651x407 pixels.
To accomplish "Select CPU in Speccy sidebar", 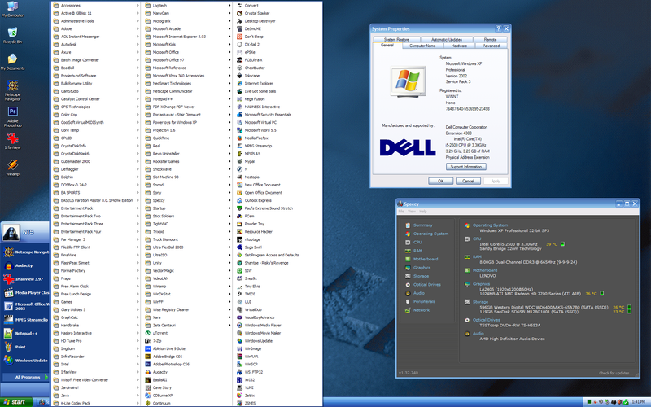I will click(417, 242).
